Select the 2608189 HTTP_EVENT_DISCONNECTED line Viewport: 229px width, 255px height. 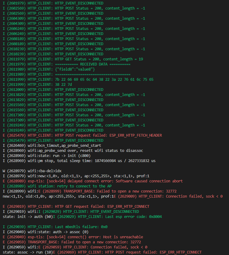point(53,44)
